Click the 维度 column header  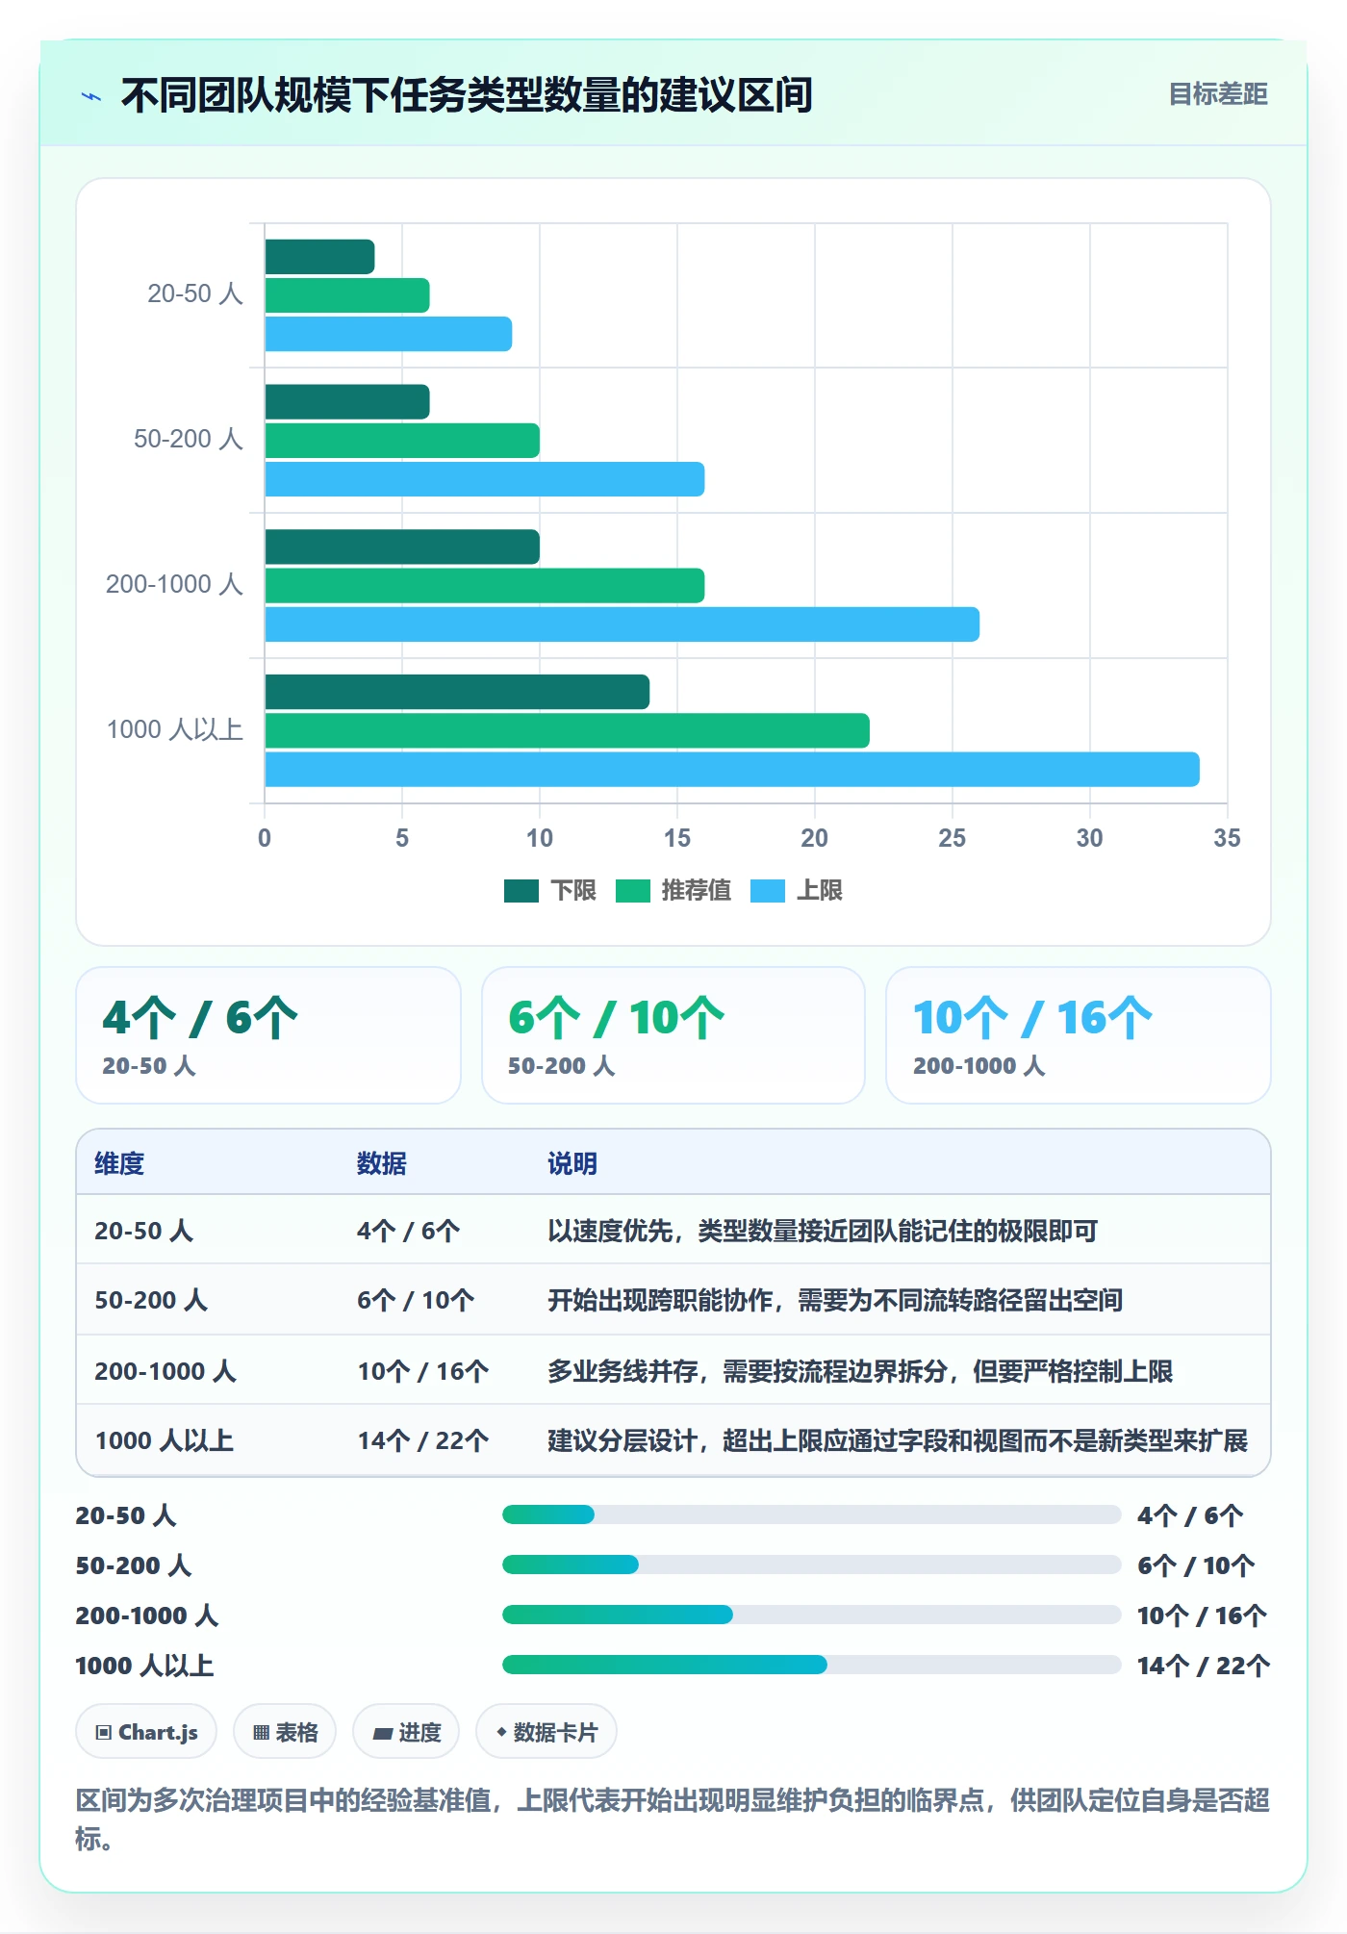[119, 1163]
